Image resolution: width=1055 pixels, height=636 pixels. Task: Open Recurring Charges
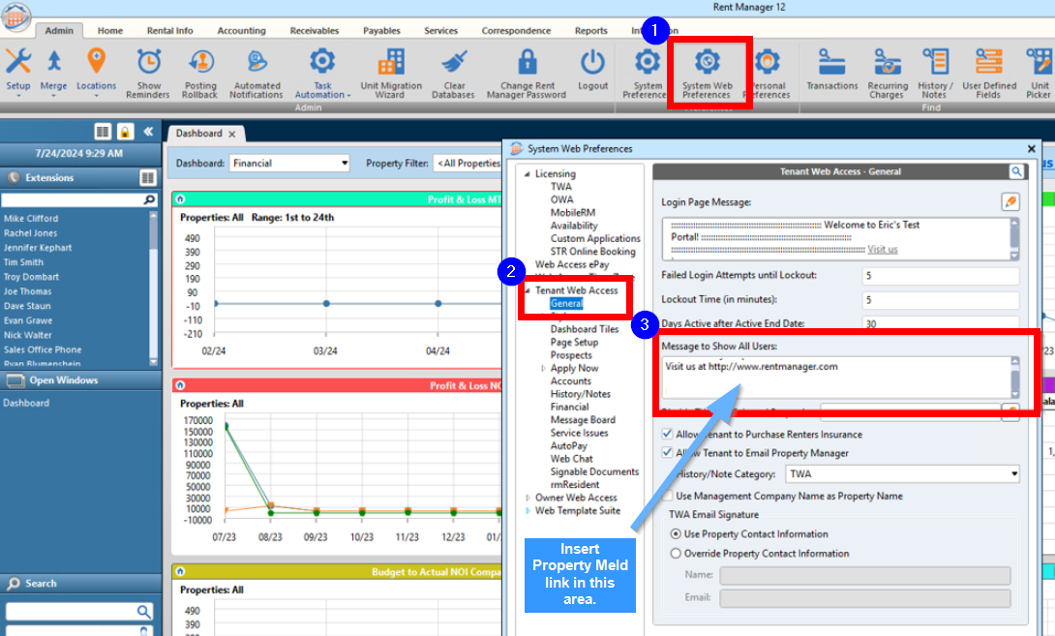pos(887,72)
